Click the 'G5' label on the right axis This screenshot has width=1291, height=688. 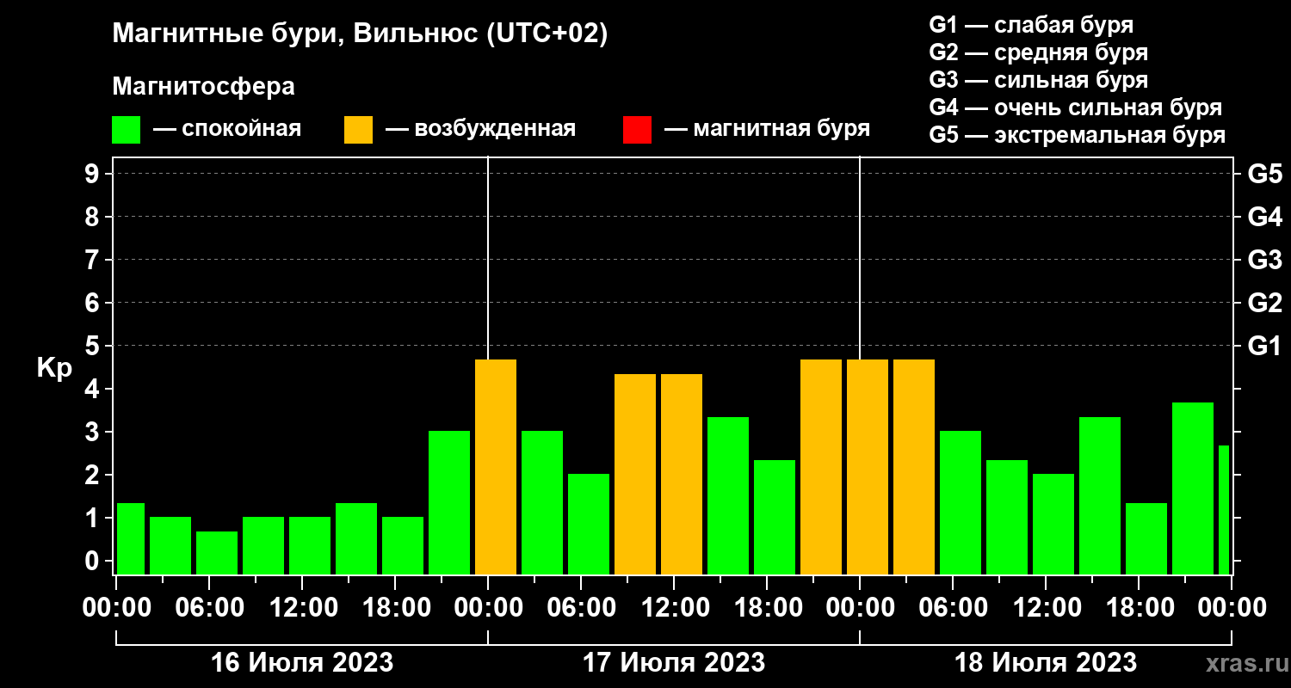[x=1264, y=174]
